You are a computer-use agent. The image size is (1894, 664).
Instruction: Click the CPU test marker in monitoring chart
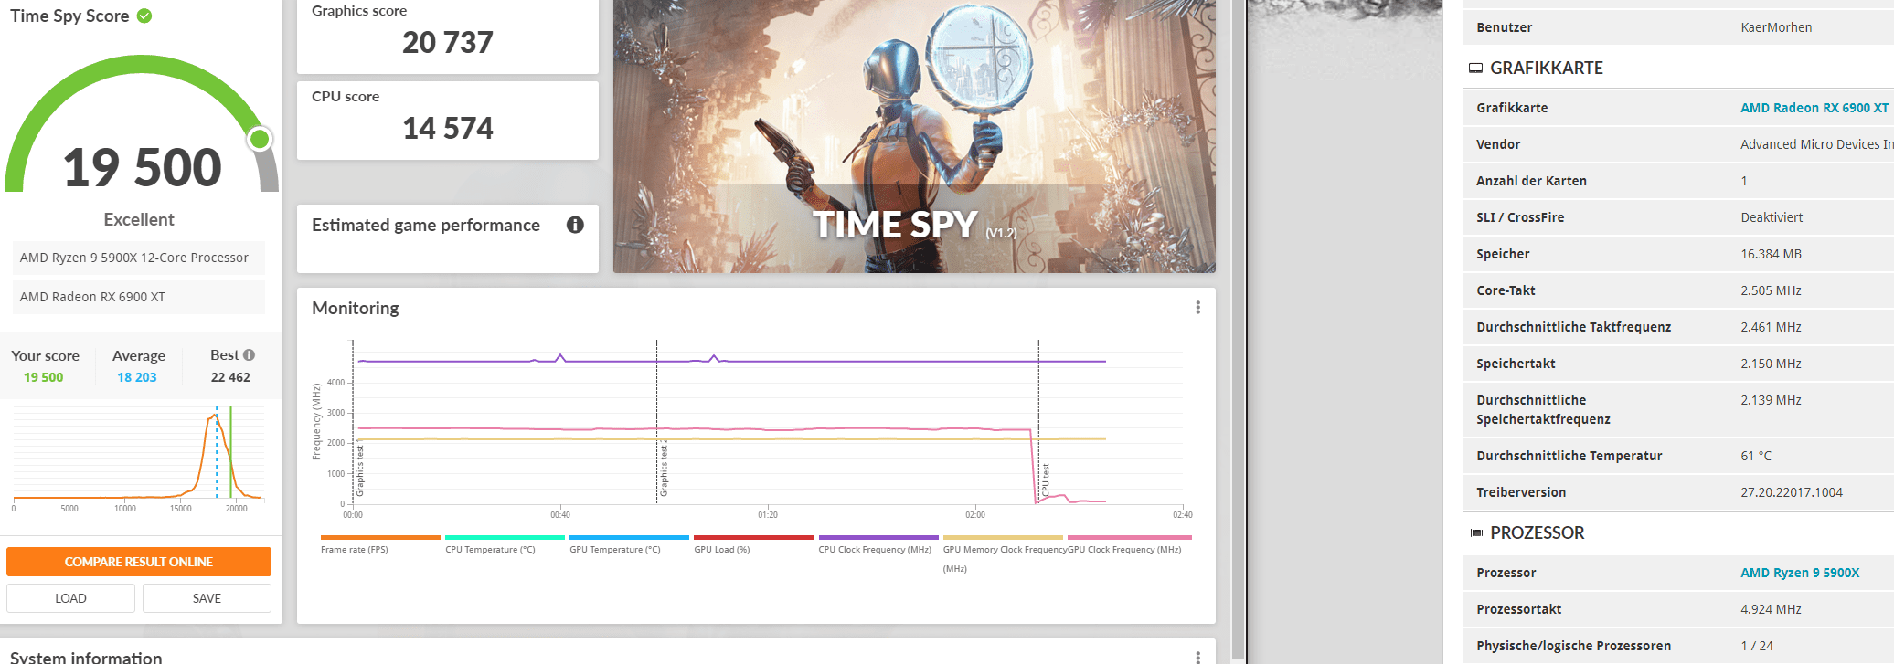pos(1046,480)
